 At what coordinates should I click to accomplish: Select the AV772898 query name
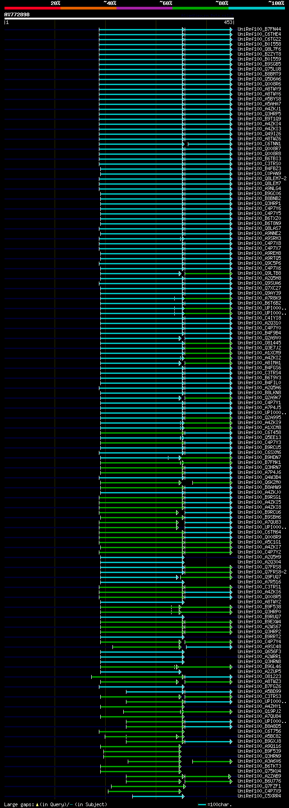(17, 14)
